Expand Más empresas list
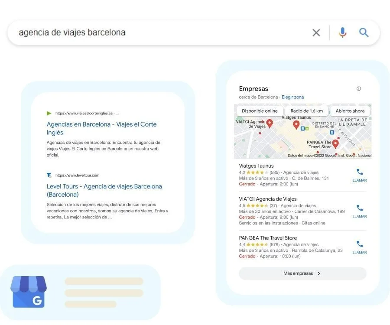390x325 pixels. point(302,273)
